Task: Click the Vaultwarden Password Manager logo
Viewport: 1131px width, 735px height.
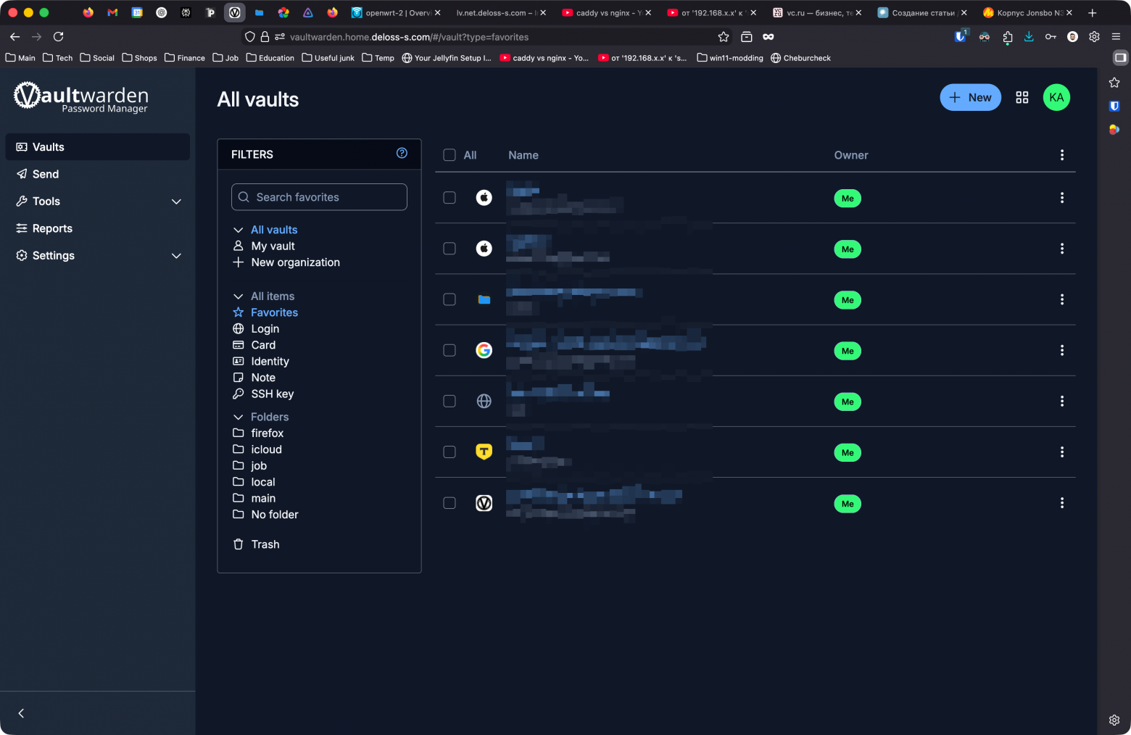Action: click(x=81, y=96)
